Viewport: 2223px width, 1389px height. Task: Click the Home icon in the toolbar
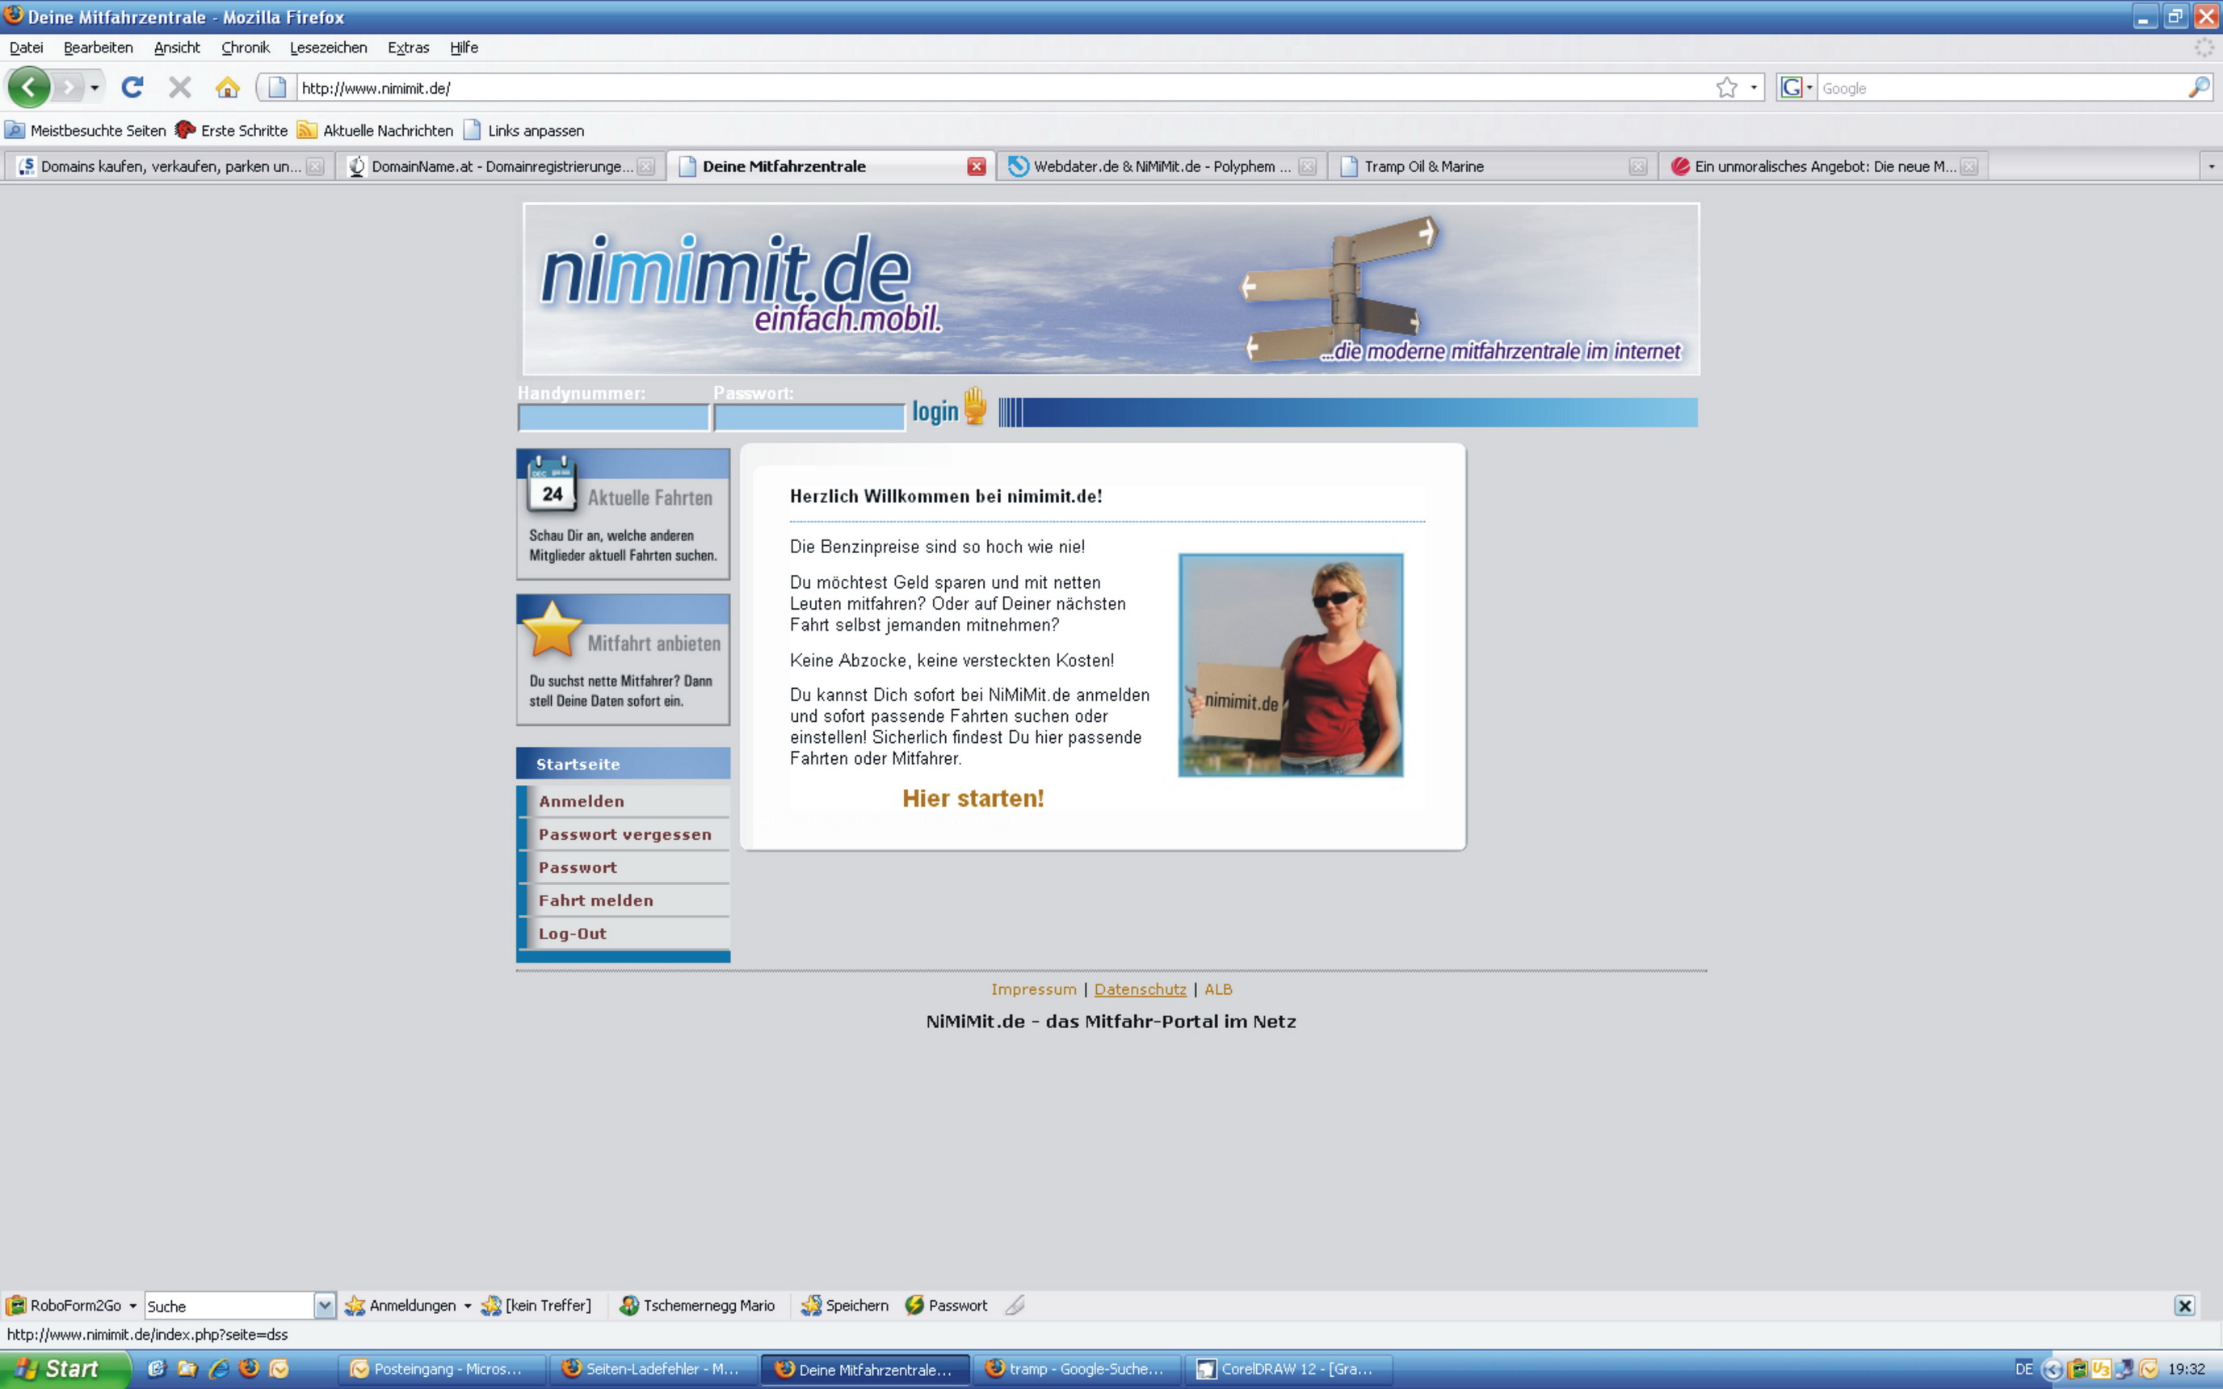pos(229,87)
